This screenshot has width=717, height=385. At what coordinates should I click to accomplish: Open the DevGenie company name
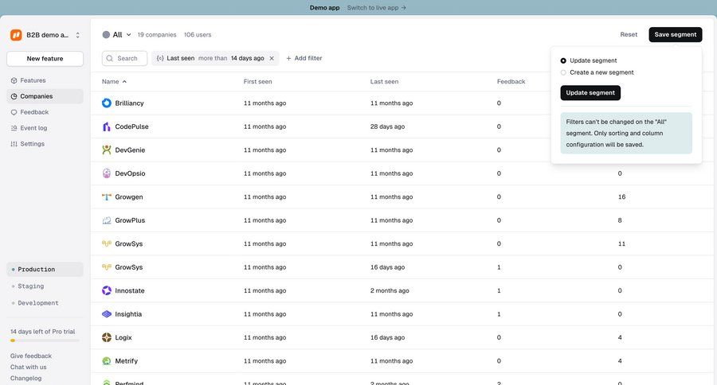[x=130, y=150]
